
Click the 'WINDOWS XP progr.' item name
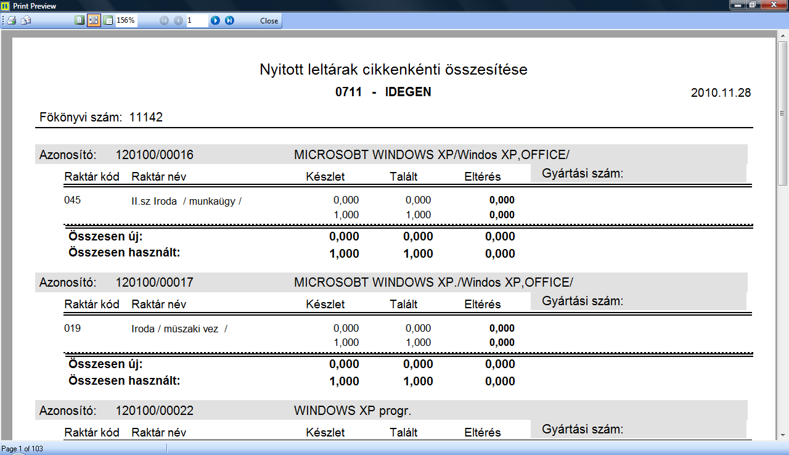(x=353, y=411)
